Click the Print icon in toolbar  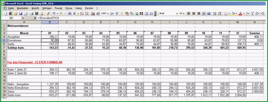coord(32,13)
